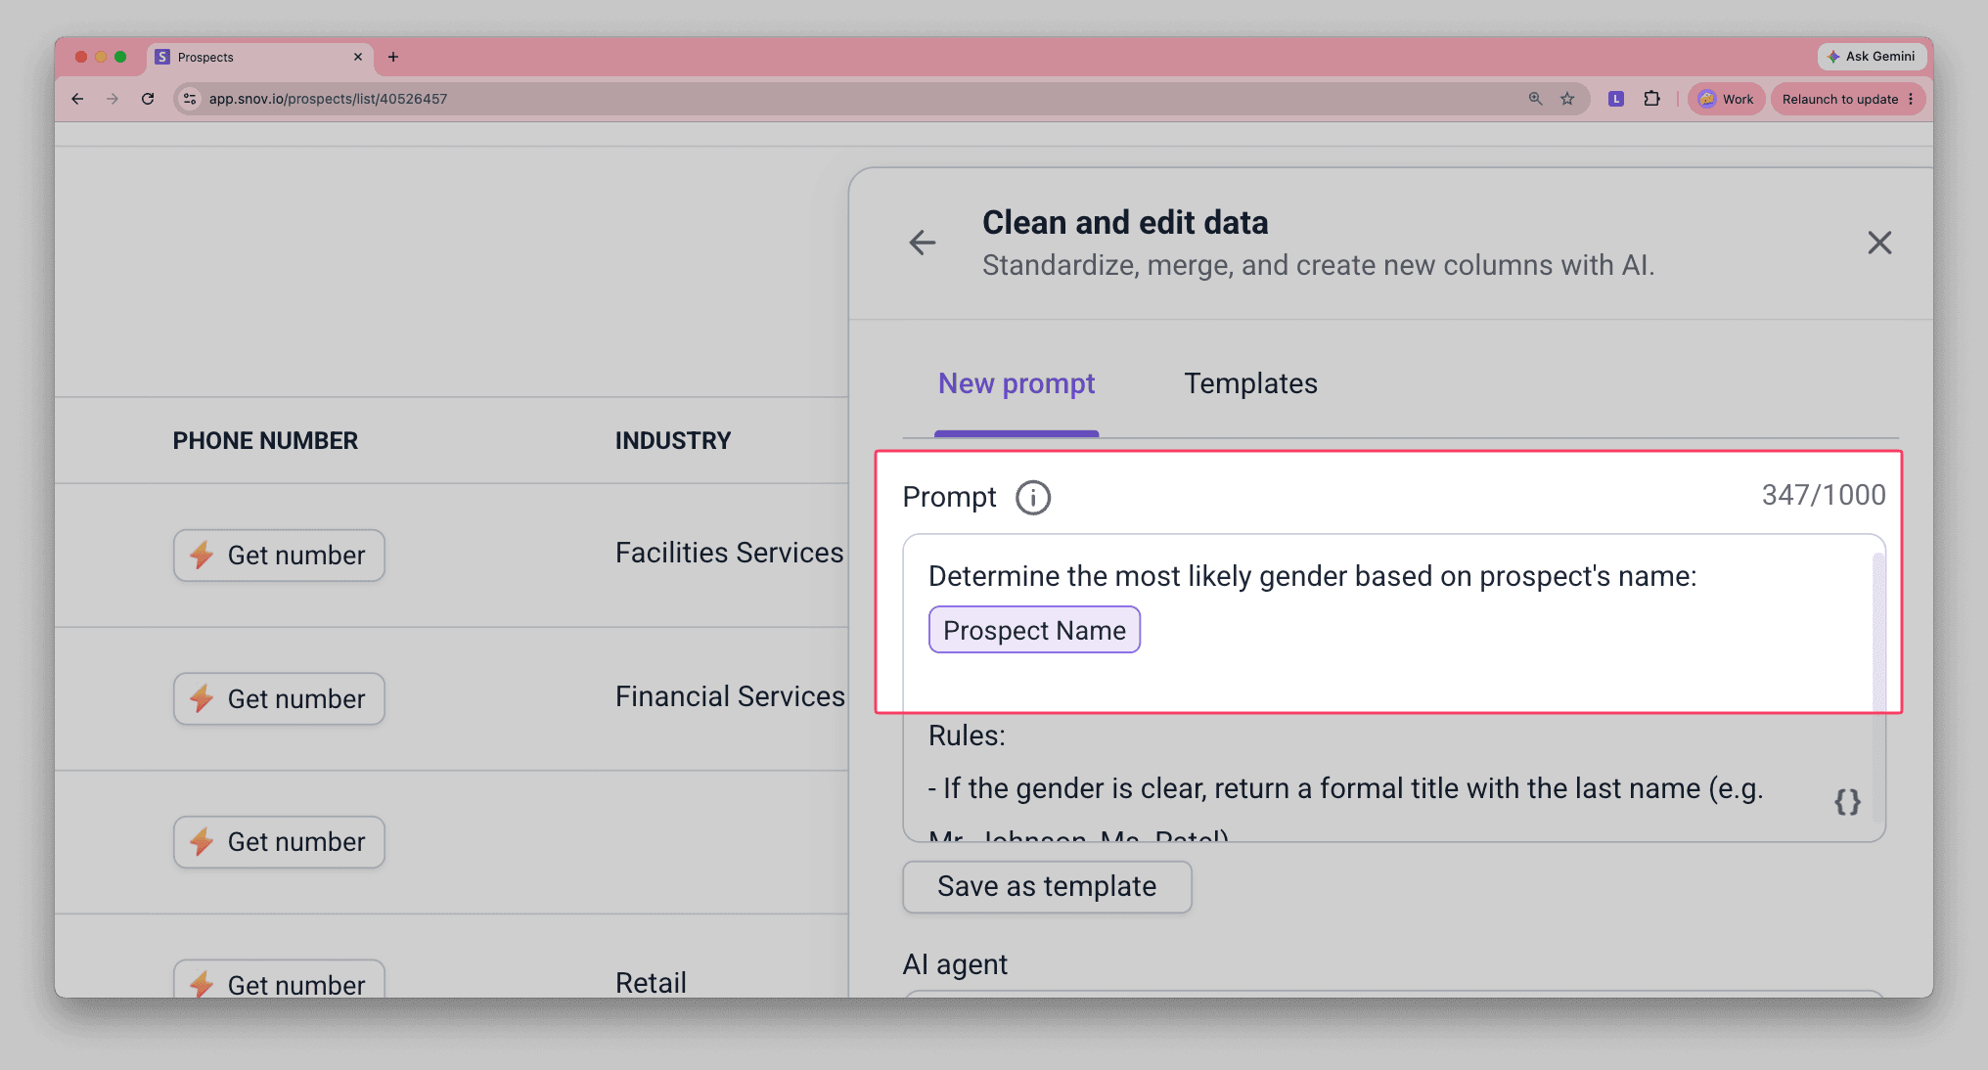The width and height of the screenshot is (1988, 1070).
Task: Open the browser extensions puzzle icon
Action: click(1651, 99)
